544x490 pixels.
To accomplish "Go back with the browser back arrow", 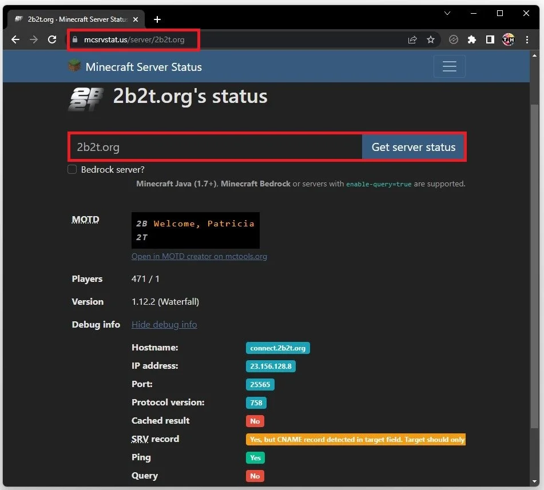I will pyautogui.click(x=15, y=39).
